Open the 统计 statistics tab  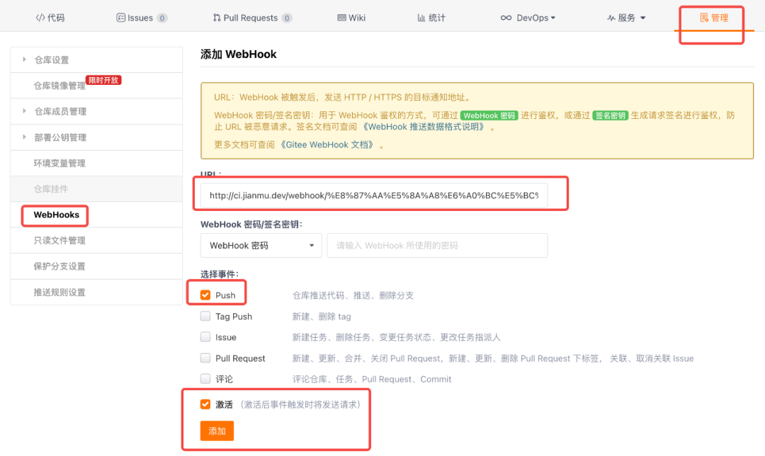click(431, 18)
